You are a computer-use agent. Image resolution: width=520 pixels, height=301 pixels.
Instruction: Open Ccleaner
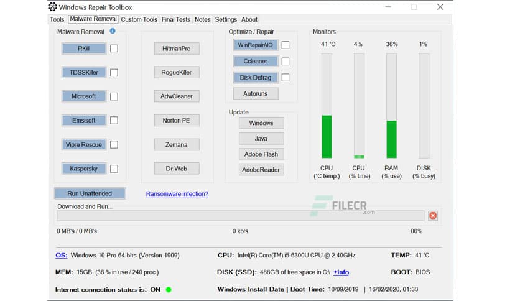tap(256, 61)
